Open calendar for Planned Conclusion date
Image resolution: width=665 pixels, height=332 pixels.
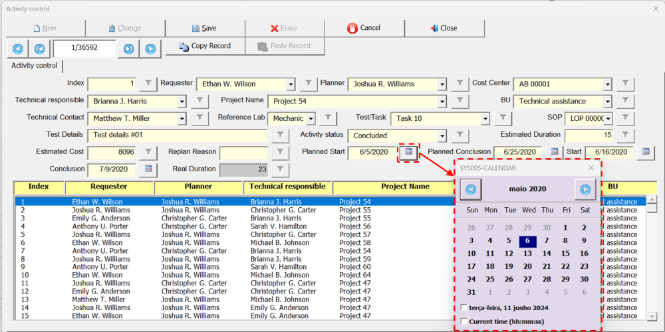555,153
